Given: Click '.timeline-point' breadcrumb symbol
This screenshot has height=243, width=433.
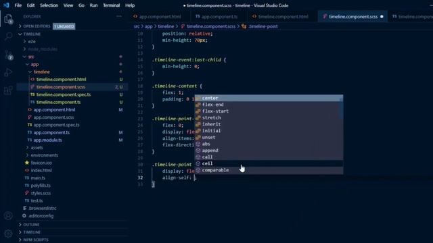Looking at the screenshot, I should point(263,26).
